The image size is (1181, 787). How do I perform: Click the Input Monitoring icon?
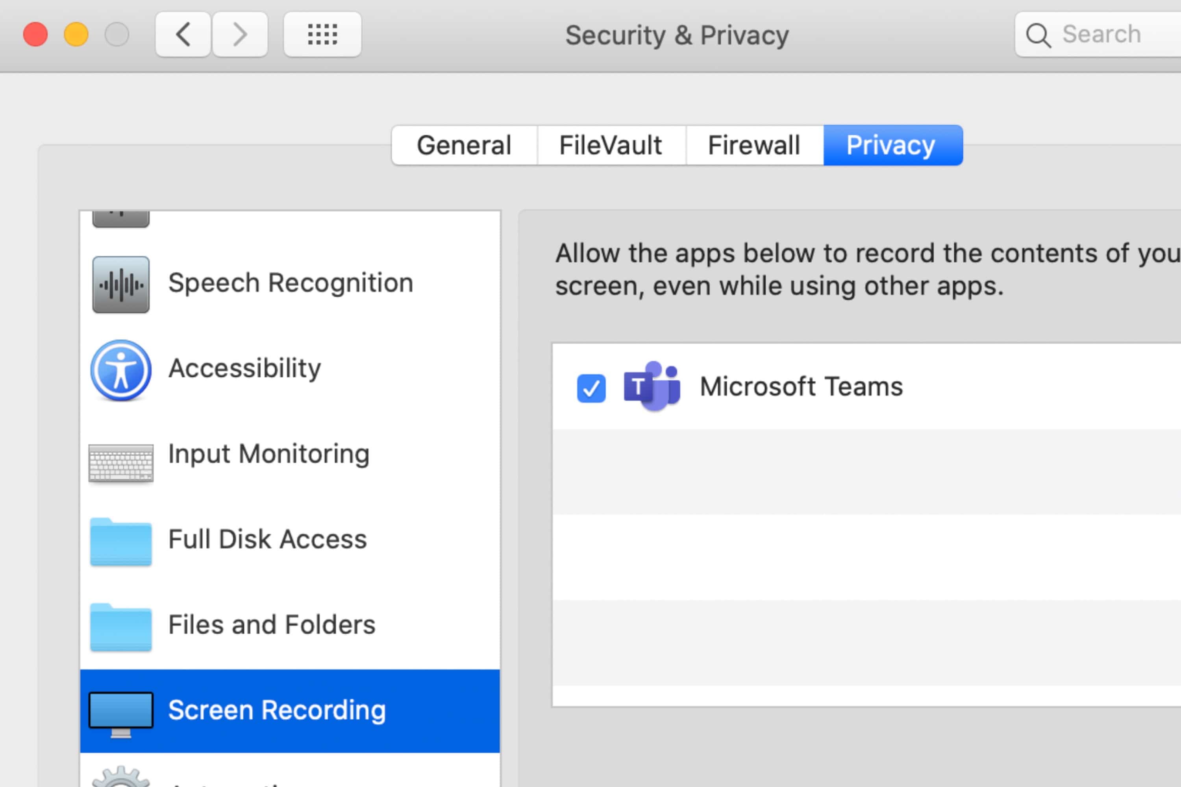pyautogui.click(x=121, y=455)
